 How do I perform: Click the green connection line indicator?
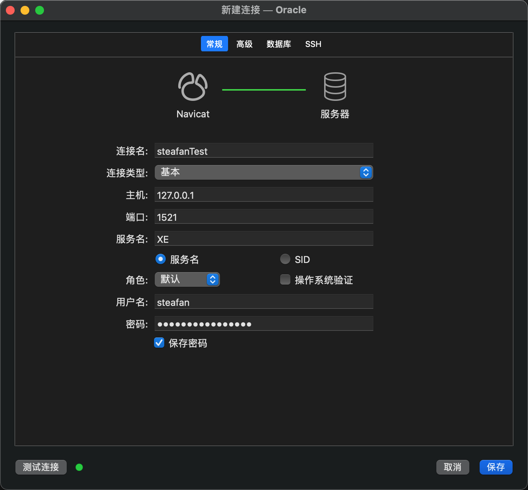tap(264, 89)
